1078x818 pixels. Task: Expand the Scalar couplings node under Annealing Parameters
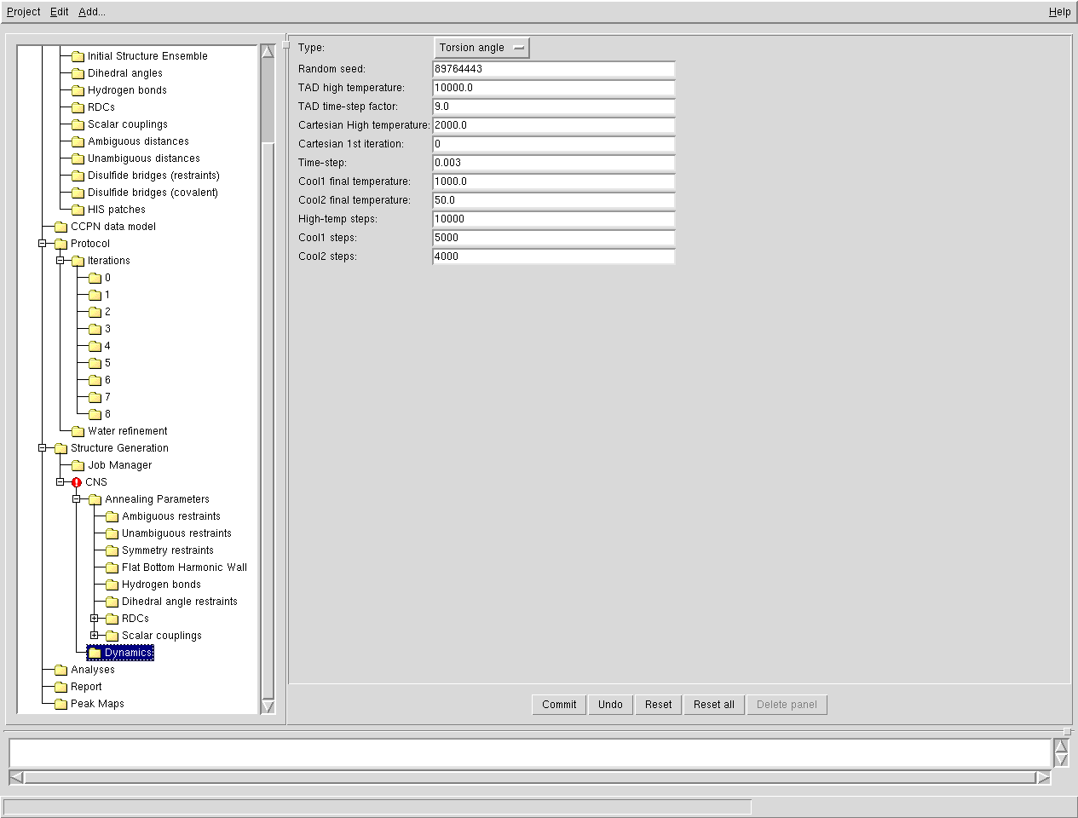(94, 636)
